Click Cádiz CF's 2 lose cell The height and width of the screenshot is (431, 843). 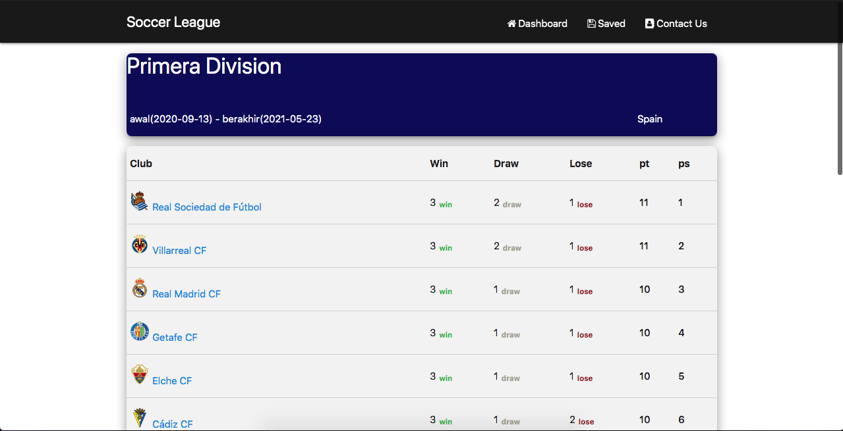point(582,420)
